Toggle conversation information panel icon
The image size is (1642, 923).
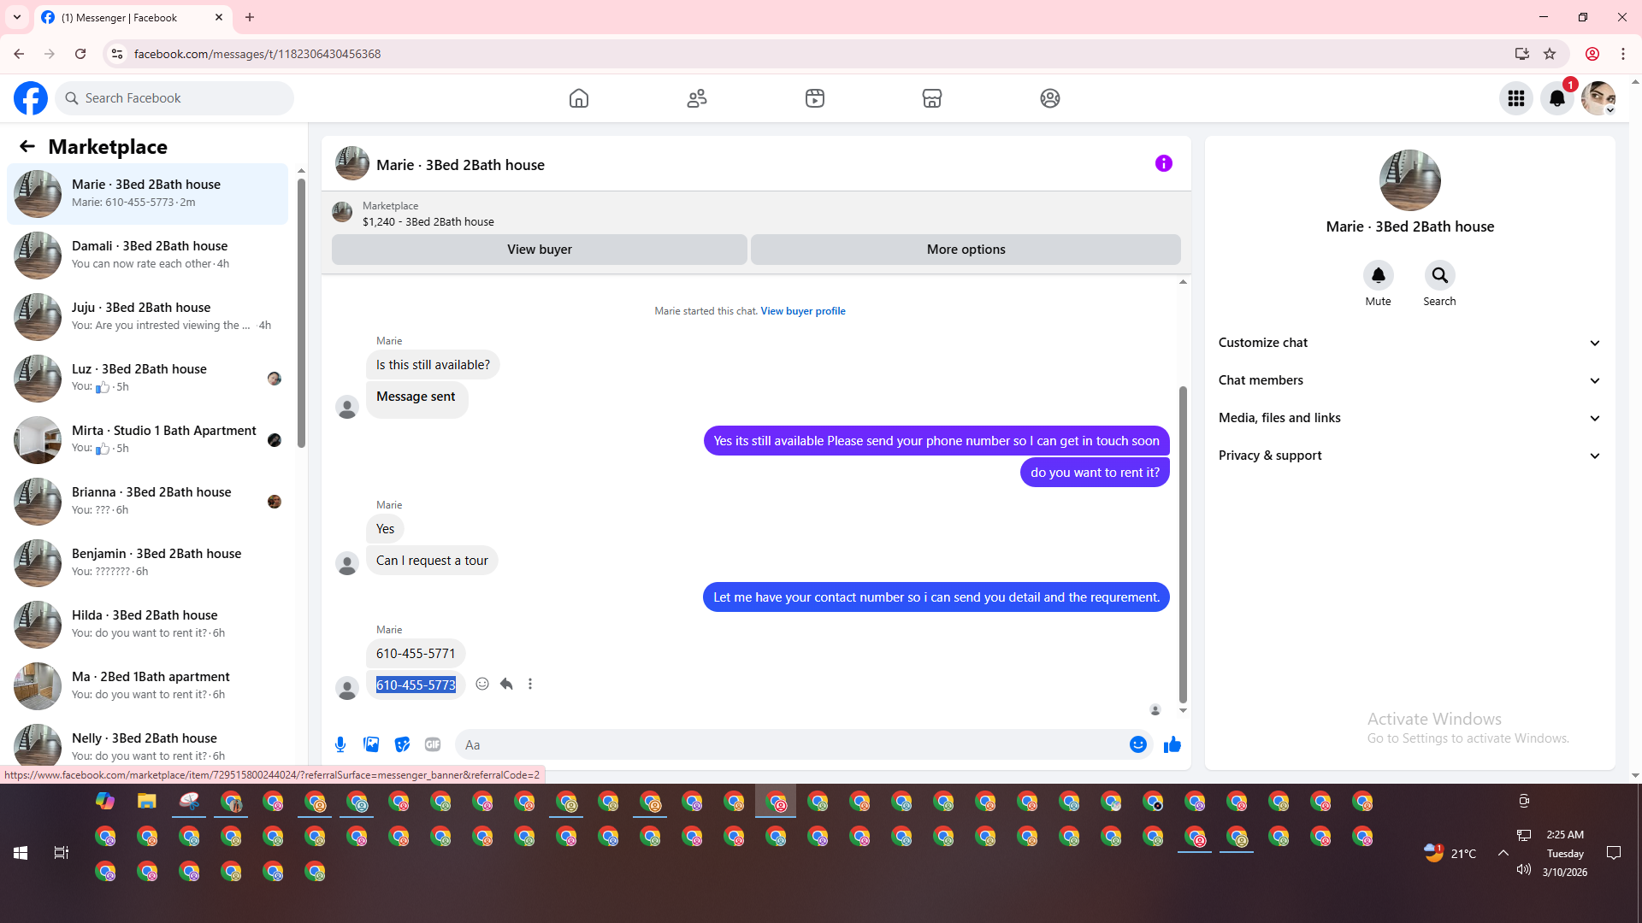pyautogui.click(x=1163, y=163)
